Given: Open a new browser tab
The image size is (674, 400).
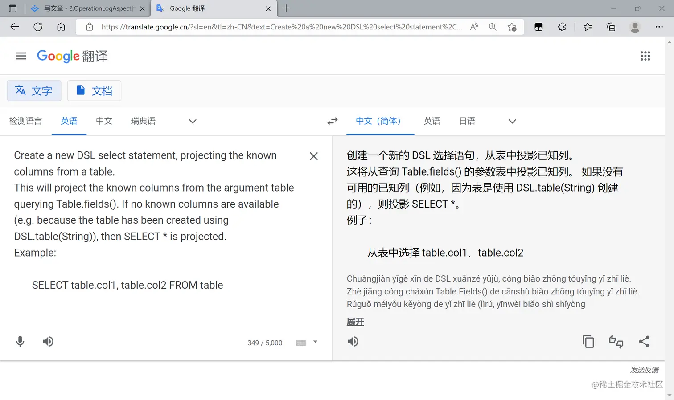Looking at the screenshot, I should 286,8.
